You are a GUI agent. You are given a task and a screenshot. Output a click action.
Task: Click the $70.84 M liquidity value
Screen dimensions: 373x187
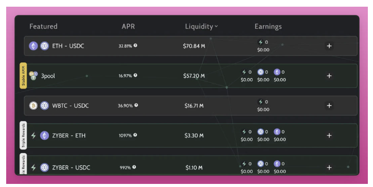point(194,46)
